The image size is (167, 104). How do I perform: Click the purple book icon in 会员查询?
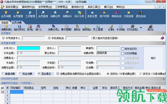(x=162, y=38)
